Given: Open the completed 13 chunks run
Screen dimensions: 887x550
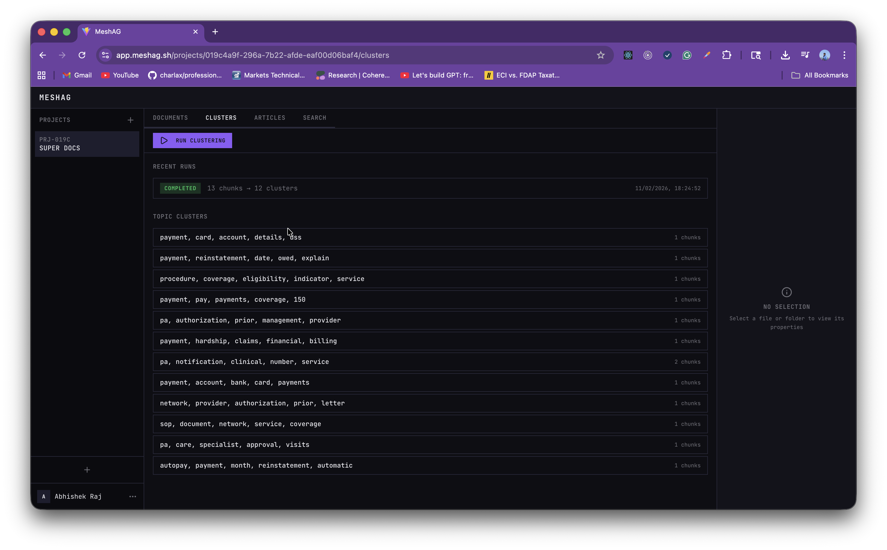Looking at the screenshot, I should [430, 189].
